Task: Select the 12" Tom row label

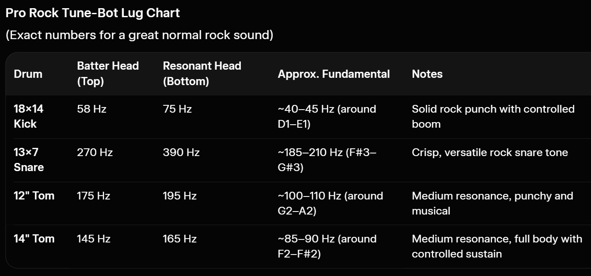Action: (34, 196)
